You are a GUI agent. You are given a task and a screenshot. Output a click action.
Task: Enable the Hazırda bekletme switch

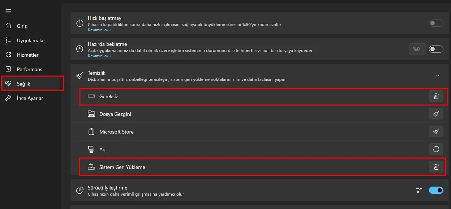(x=436, y=49)
